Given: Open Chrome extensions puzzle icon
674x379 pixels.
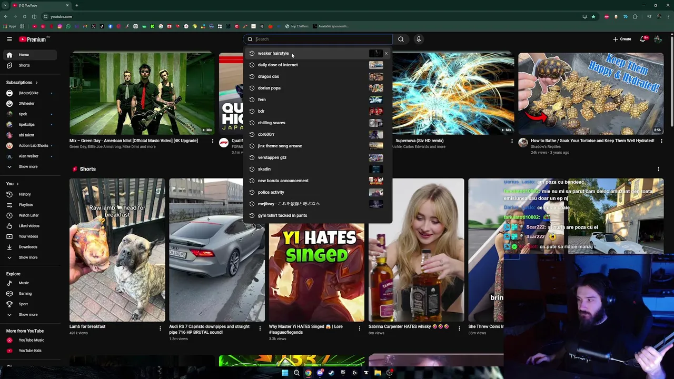Looking at the screenshot, I should (x=635, y=16).
